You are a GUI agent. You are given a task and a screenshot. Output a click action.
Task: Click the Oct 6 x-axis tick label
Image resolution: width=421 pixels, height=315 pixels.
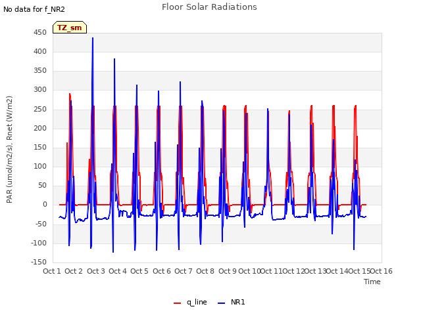(x=162, y=271)
